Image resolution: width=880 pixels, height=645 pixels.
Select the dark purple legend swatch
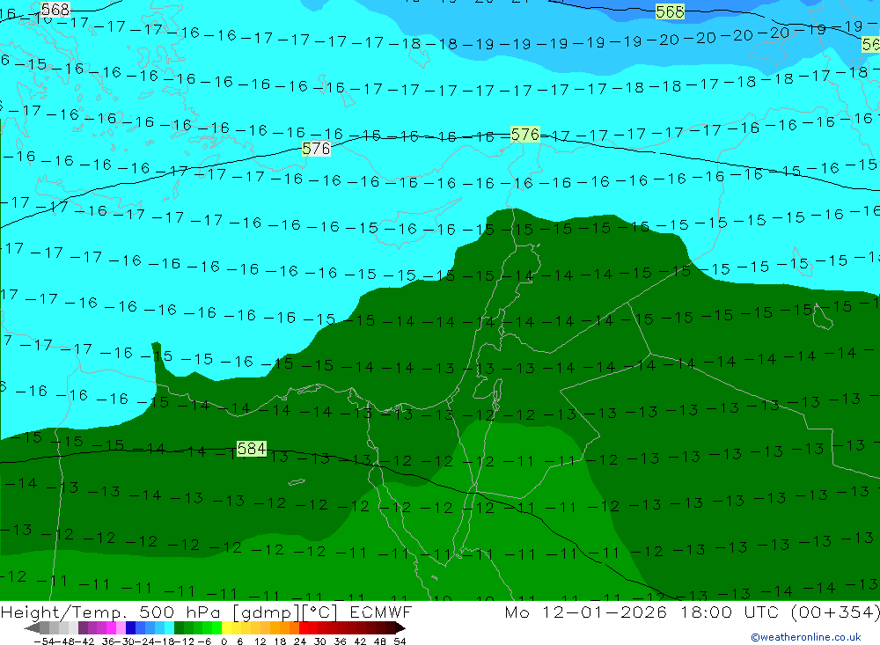click(83, 628)
